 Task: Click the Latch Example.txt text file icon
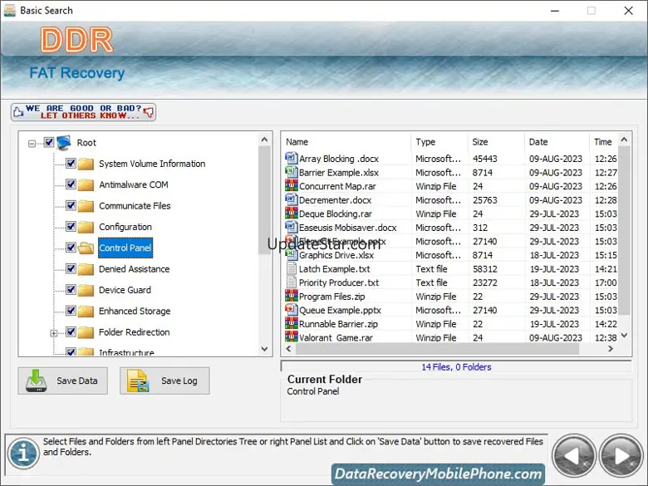click(291, 269)
